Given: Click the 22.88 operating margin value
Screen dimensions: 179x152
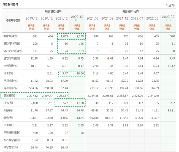Looking at the screenshot, I should click(34, 58).
